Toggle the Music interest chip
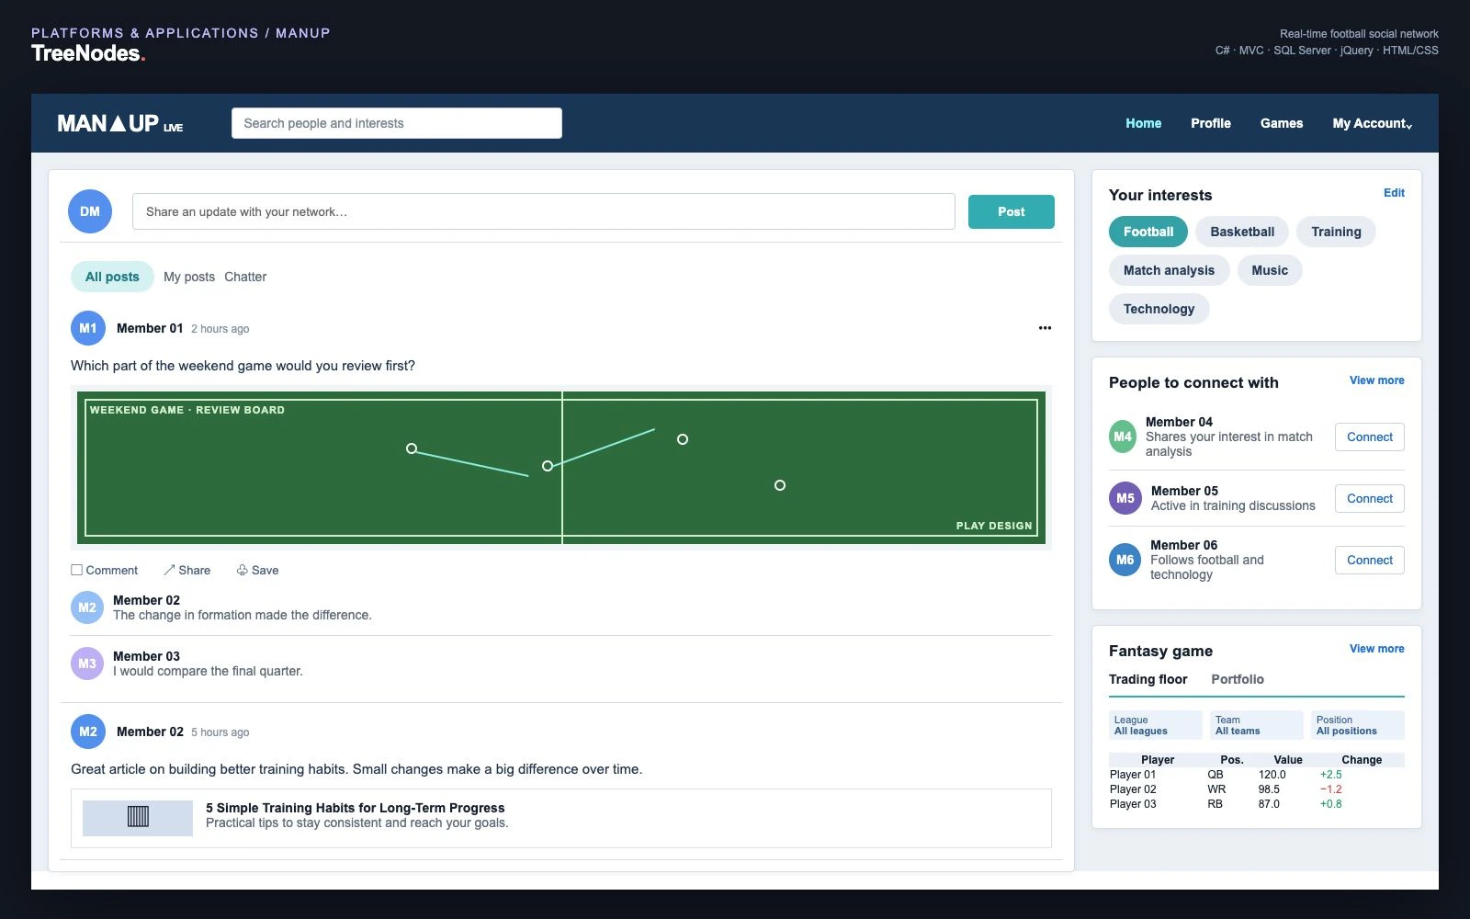Screen dimensions: 1470x919 (1270, 270)
